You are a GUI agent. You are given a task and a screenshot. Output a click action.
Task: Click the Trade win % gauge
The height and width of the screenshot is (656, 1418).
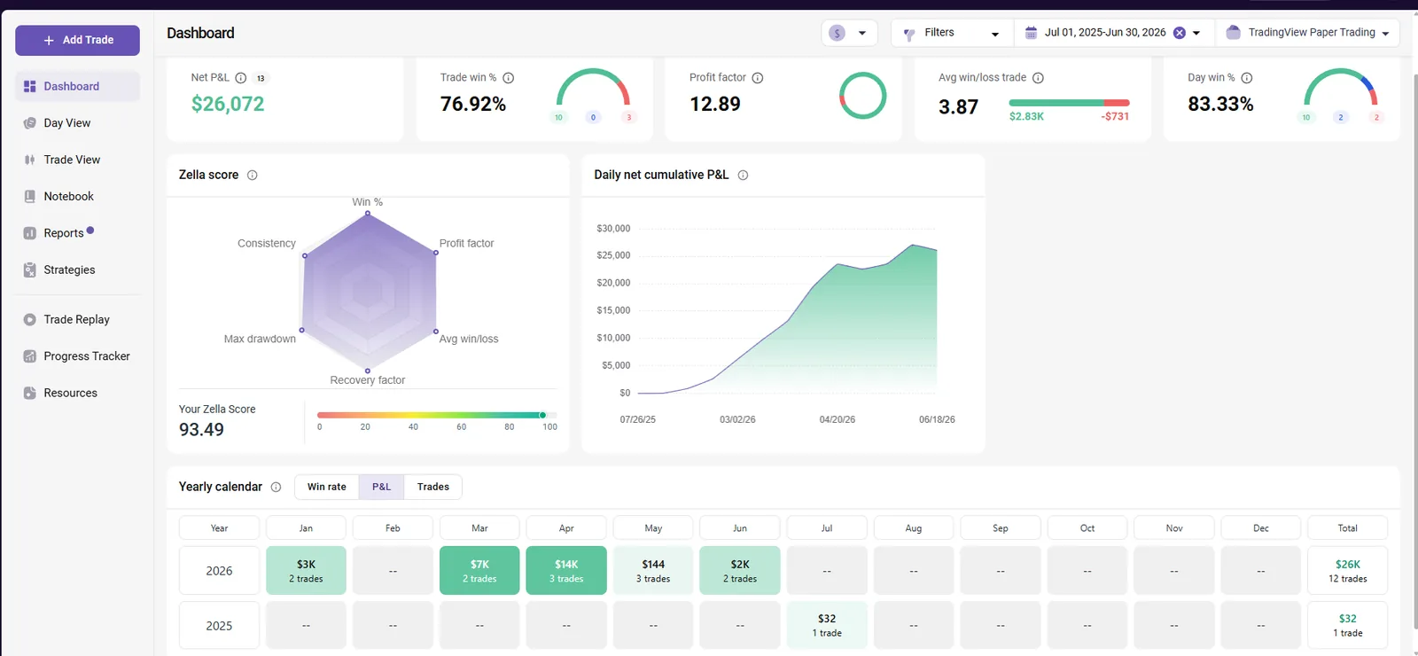(x=593, y=88)
